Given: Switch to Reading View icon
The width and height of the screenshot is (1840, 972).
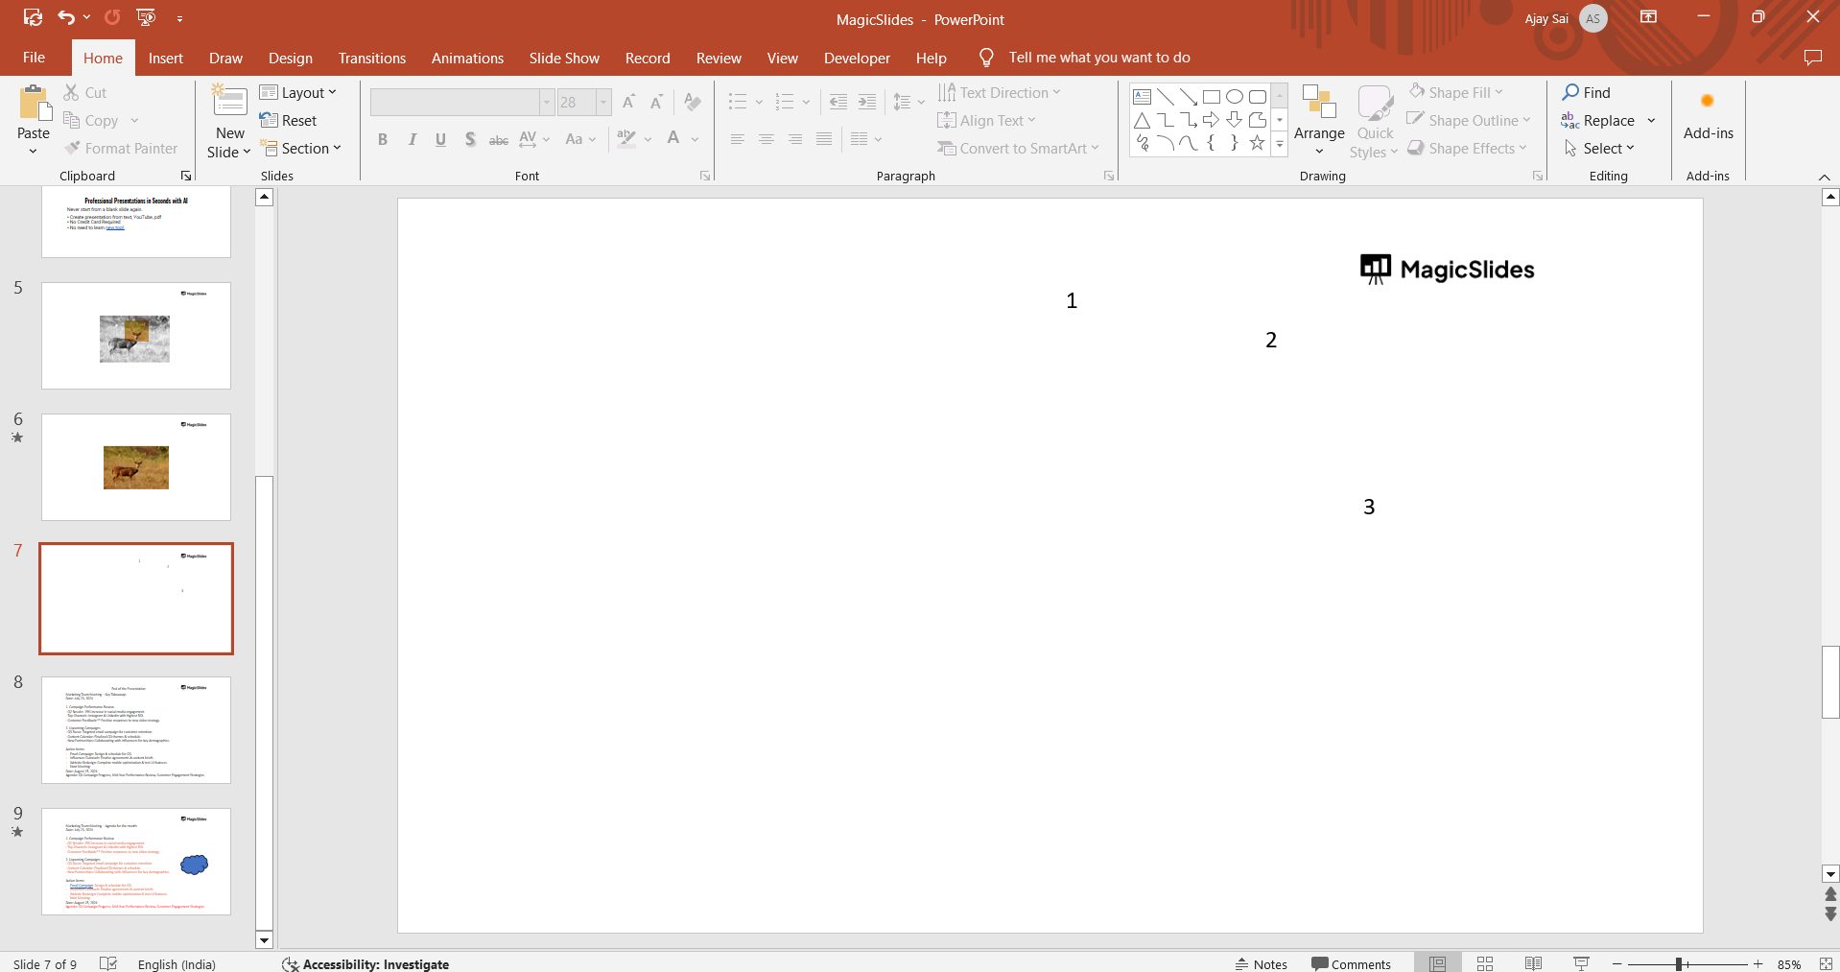Looking at the screenshot, I should tap(1533, 963).
